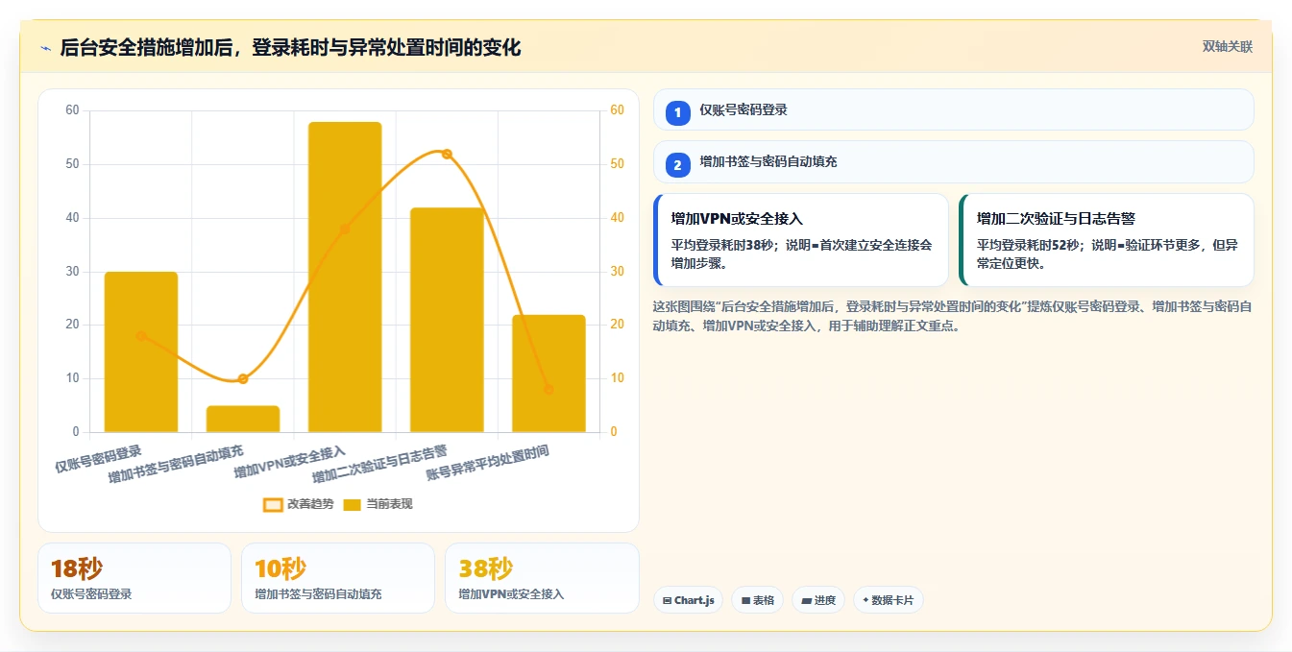Click the chart title heading text
Screen dimensions: 1292x652
click(290, 48)
